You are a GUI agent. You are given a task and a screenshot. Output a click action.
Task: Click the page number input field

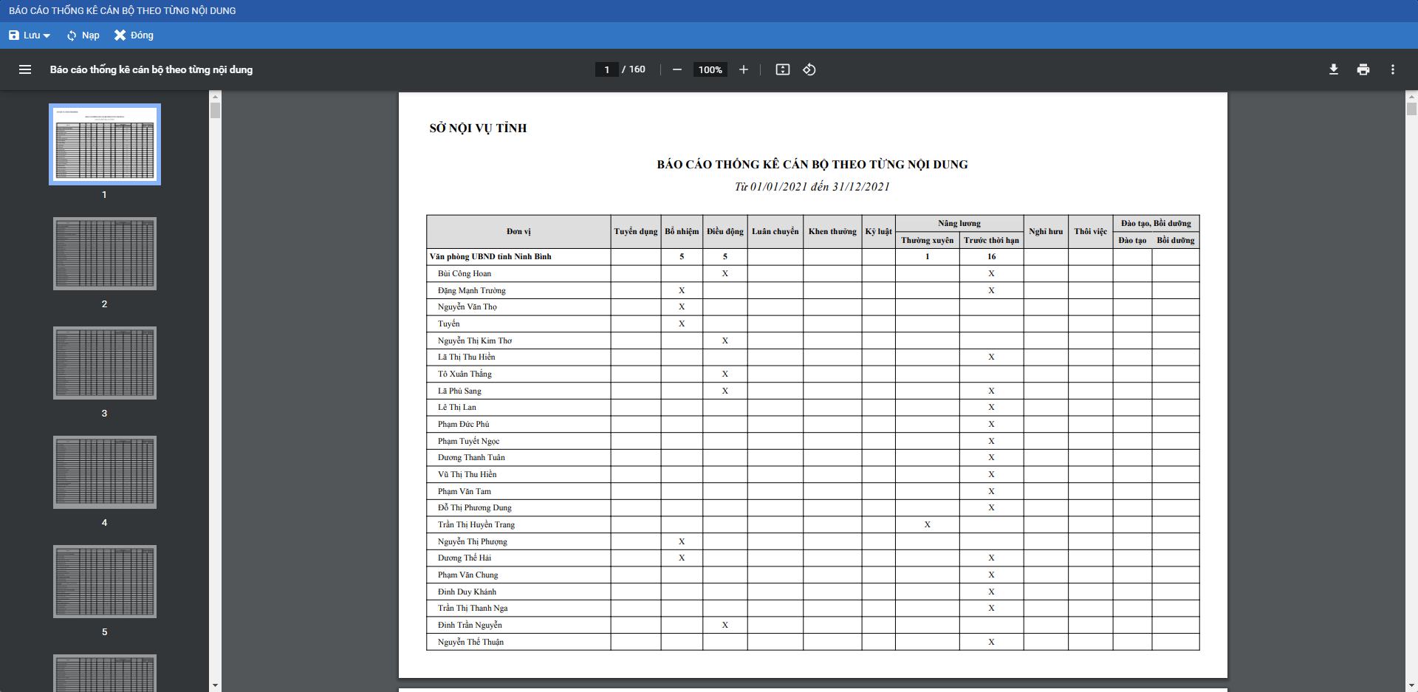coord(607,69)
